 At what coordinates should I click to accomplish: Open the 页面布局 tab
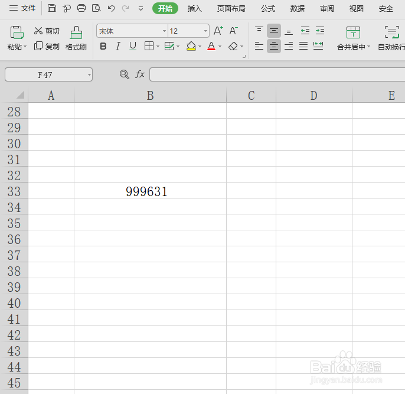(x=231, y=8)
